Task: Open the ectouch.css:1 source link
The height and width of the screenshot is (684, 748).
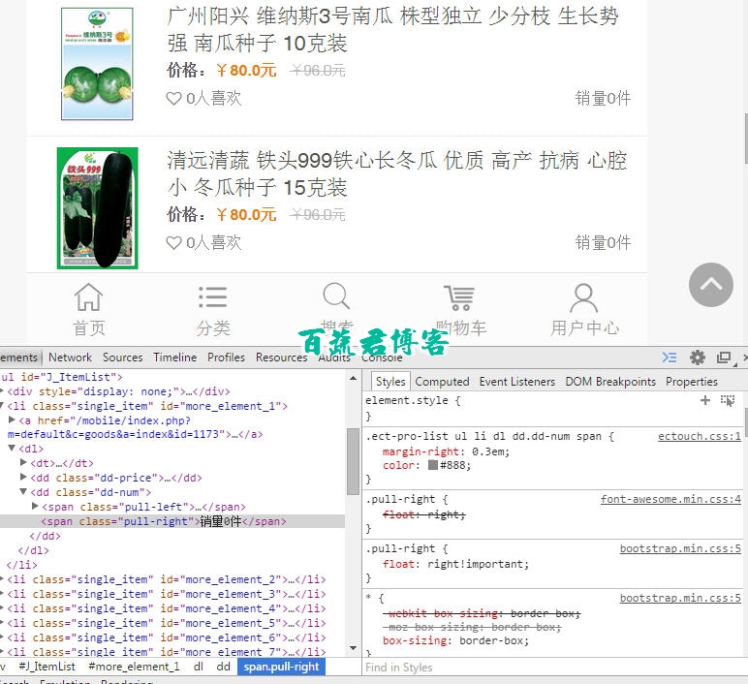Action: point(700,436)
